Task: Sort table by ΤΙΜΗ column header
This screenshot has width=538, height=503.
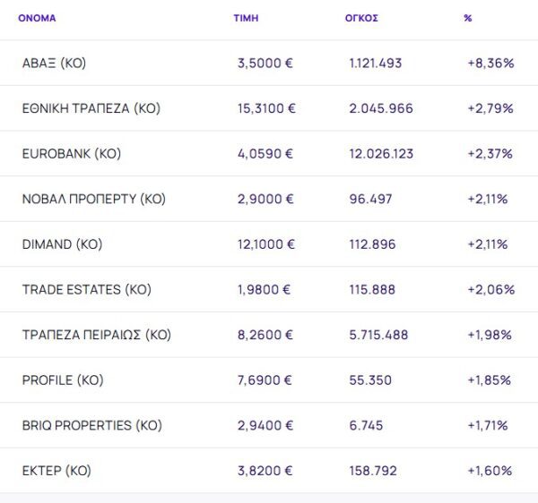Action: [245, 18]
